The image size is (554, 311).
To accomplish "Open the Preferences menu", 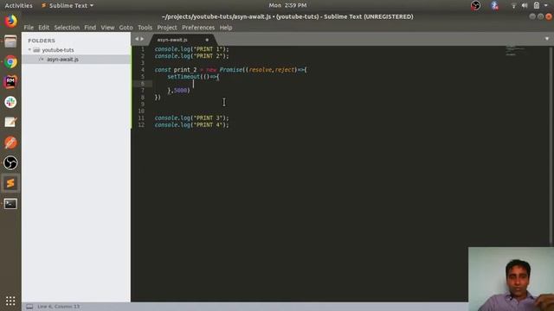I will coord(198,28).
